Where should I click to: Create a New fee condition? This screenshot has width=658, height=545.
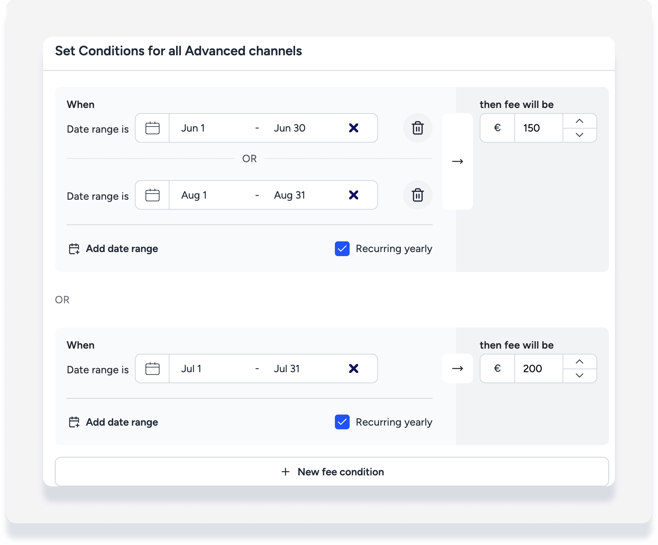click(x=332, y=472)
